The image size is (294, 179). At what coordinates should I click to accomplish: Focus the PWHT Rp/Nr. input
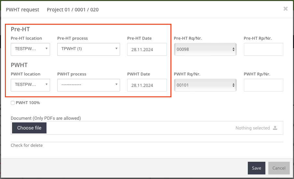point(263,85)
